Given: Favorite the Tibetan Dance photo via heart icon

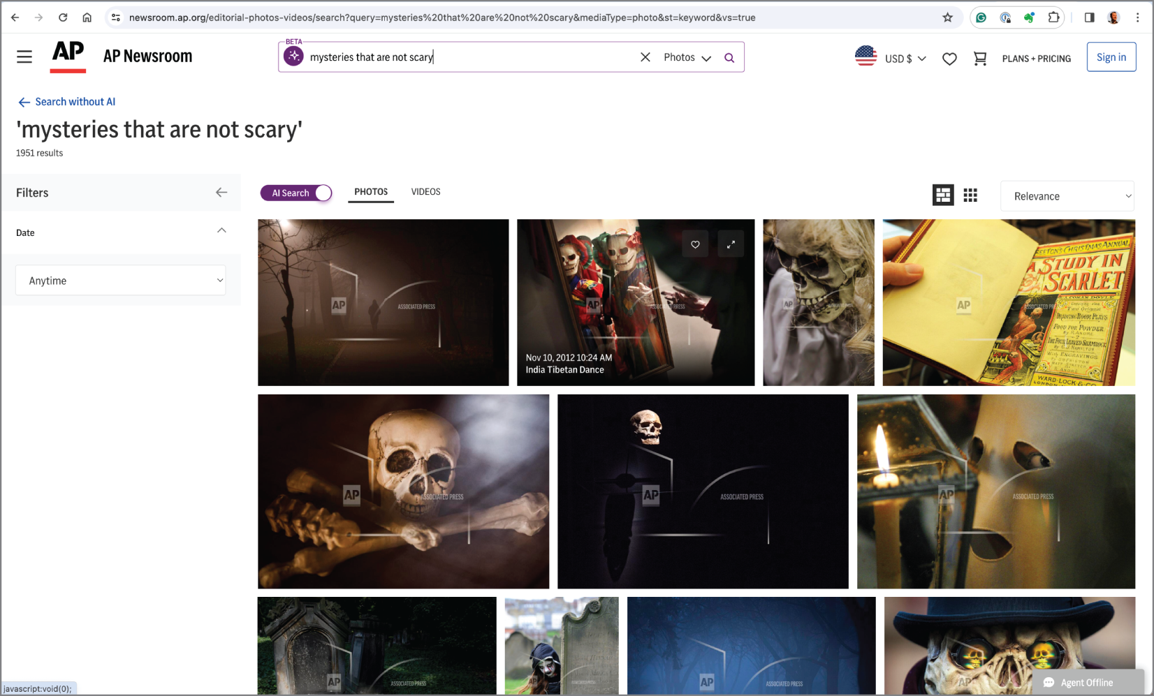Looking at the screenshot, I should click(695, 244).
